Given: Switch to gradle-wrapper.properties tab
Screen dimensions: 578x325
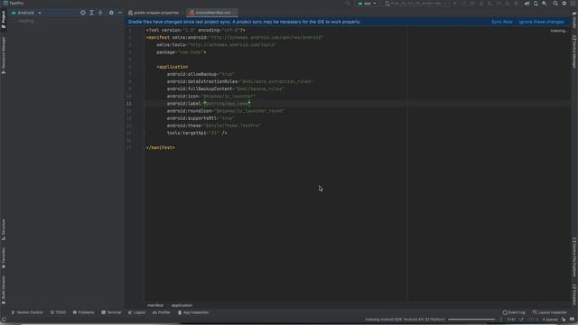Looking at the screenshot, I should pyautogui.click(x=154, y=13).
